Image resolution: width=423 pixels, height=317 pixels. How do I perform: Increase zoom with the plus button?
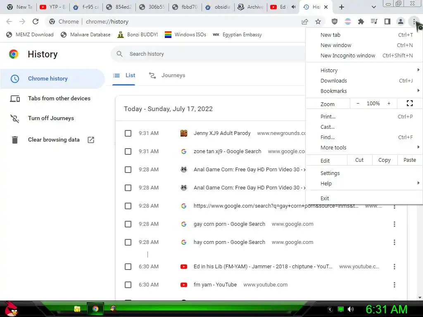click(x=389, y=104)
